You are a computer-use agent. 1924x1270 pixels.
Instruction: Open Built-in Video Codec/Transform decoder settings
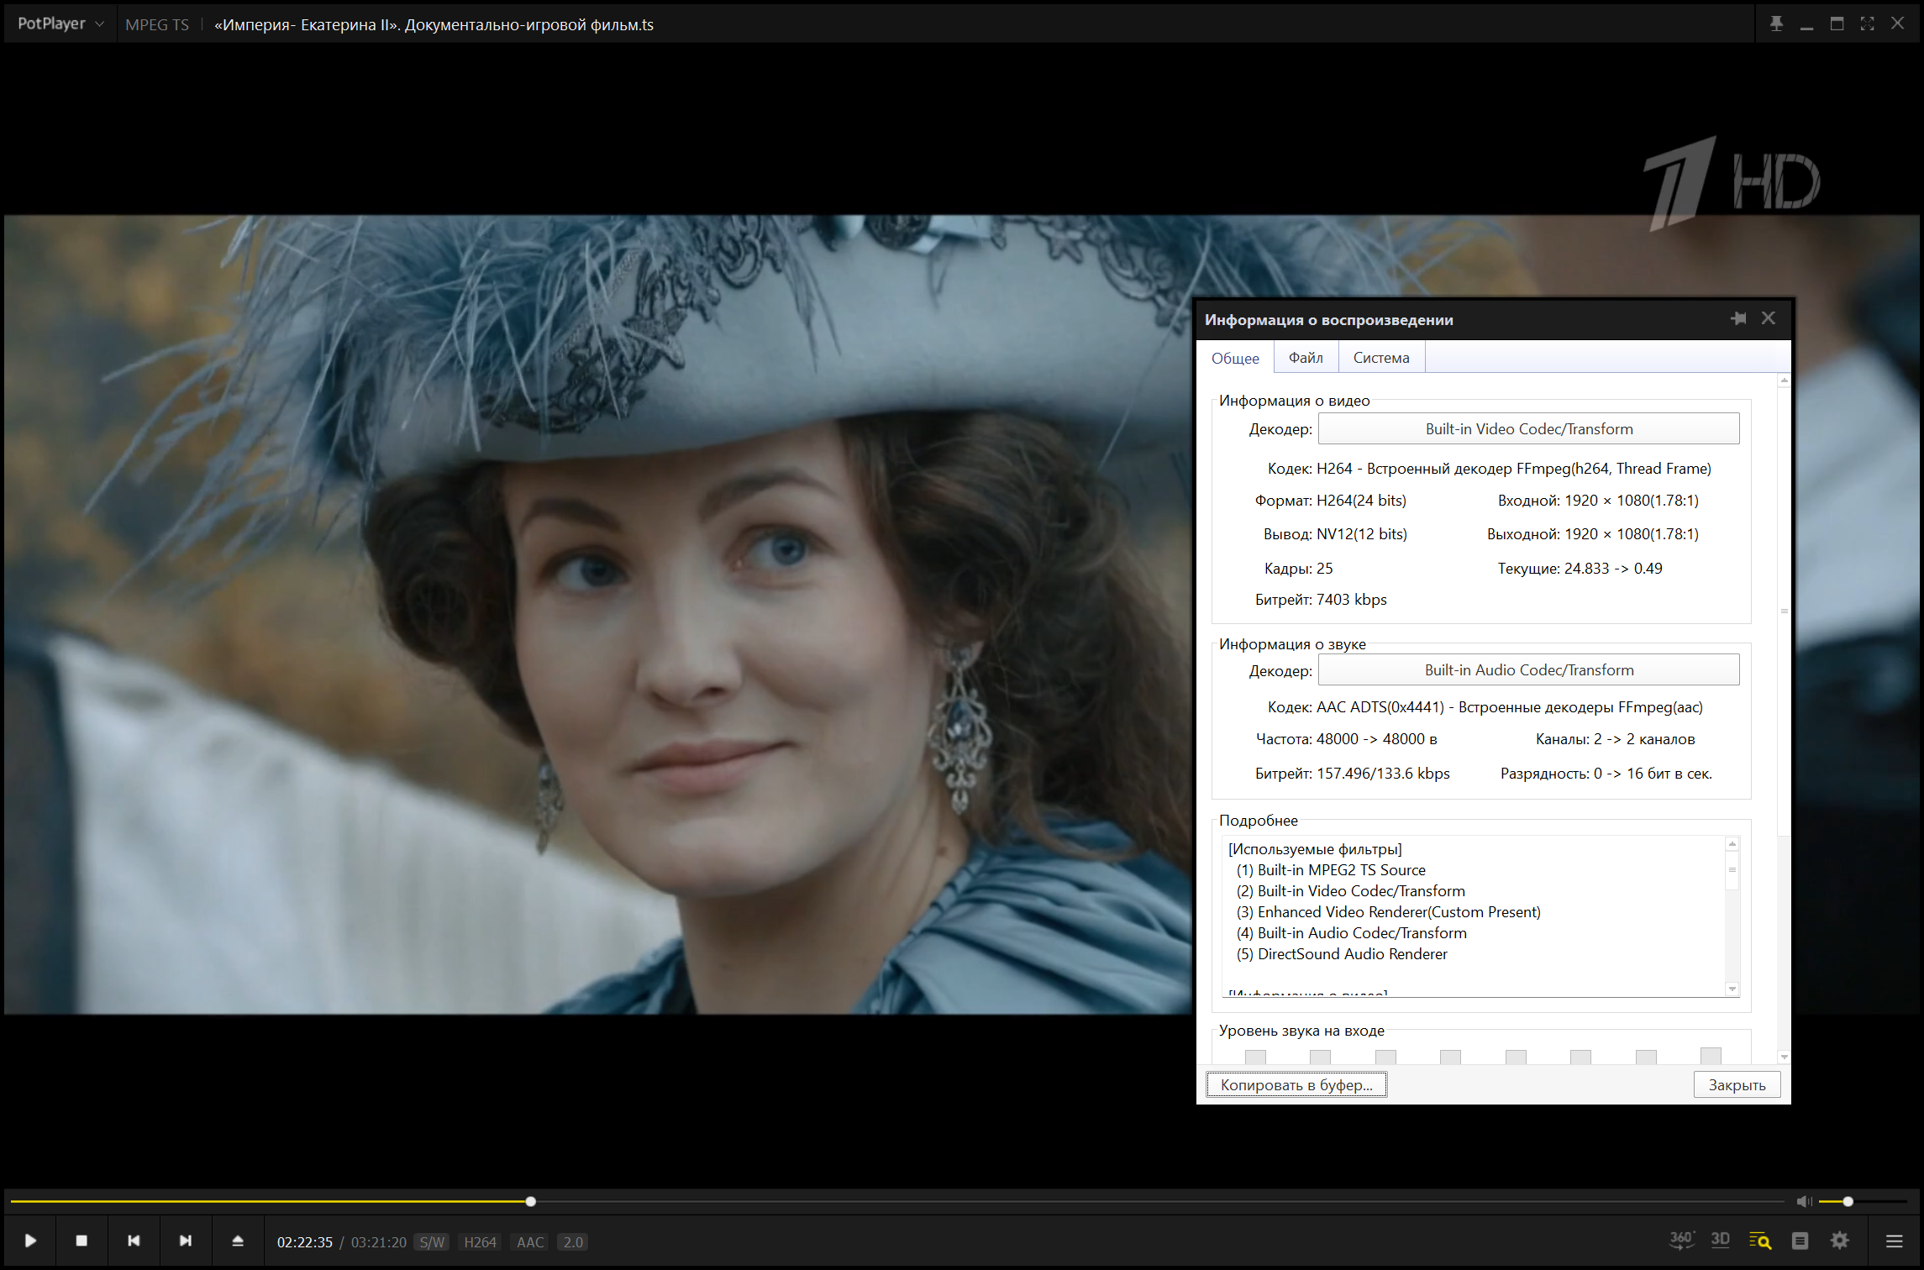coord(1528,428)
